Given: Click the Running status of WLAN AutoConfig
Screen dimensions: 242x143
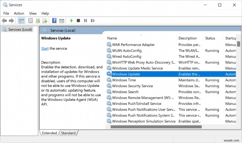Looking at the screenshot, I should pyautogui.click(x=212, y=51).
